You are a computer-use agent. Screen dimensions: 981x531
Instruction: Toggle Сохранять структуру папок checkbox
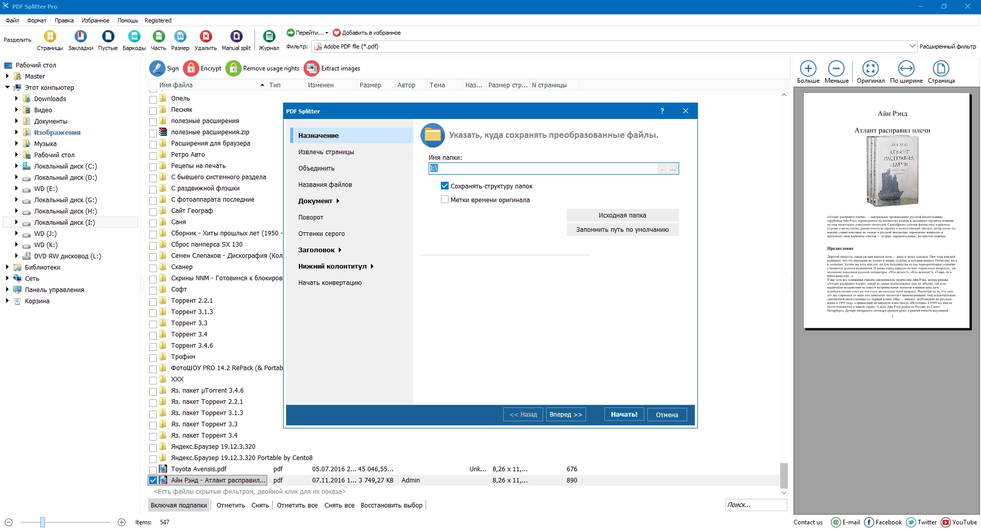pyautogui.click(x=445, y=186)
